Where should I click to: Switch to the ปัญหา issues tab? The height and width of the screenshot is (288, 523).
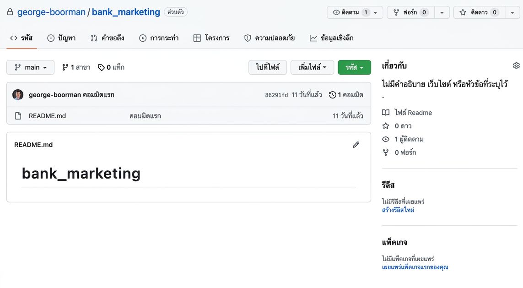click(61, 38)
